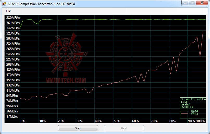
Task: Click the 55.90 GB capacity text
Action: pos(187,107)
